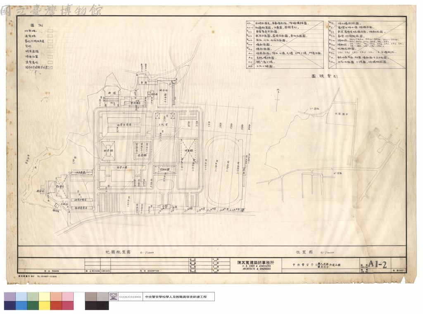Click first legend symbol box
Viewport: 423px width, 314px height.
[x=50, y=31]
